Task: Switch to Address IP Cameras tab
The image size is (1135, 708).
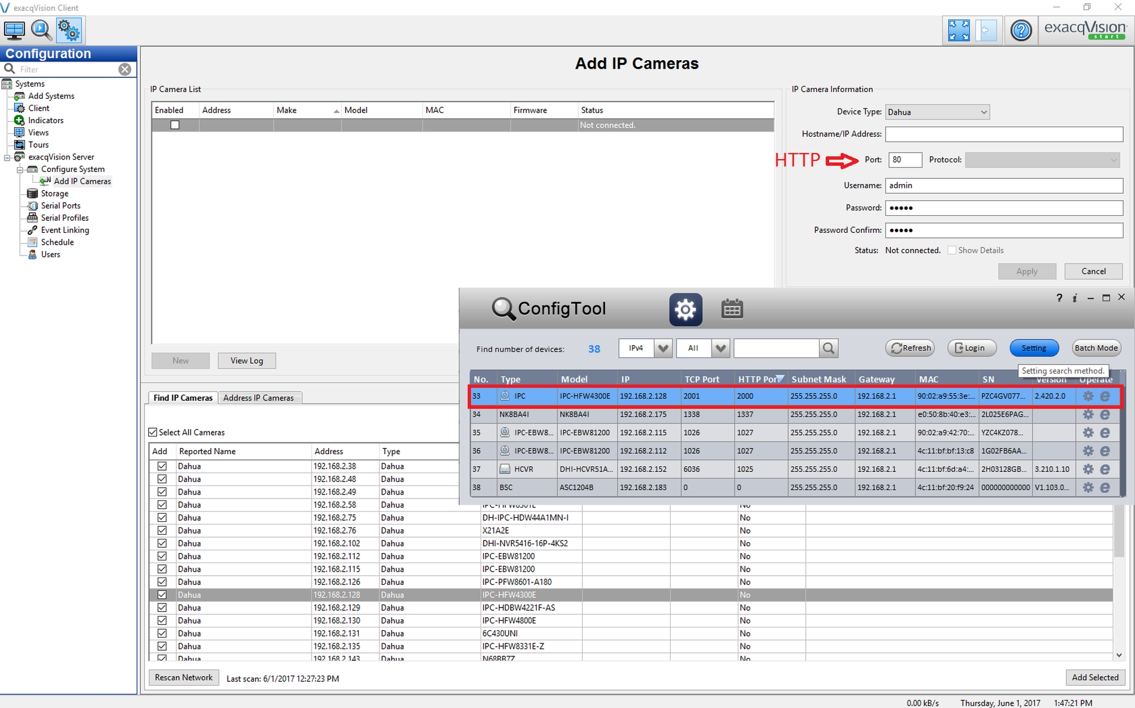Action: 258,398
